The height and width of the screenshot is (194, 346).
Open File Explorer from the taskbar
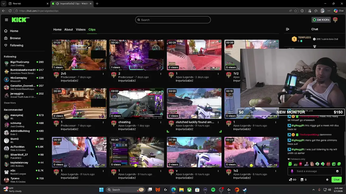point(181,190)
